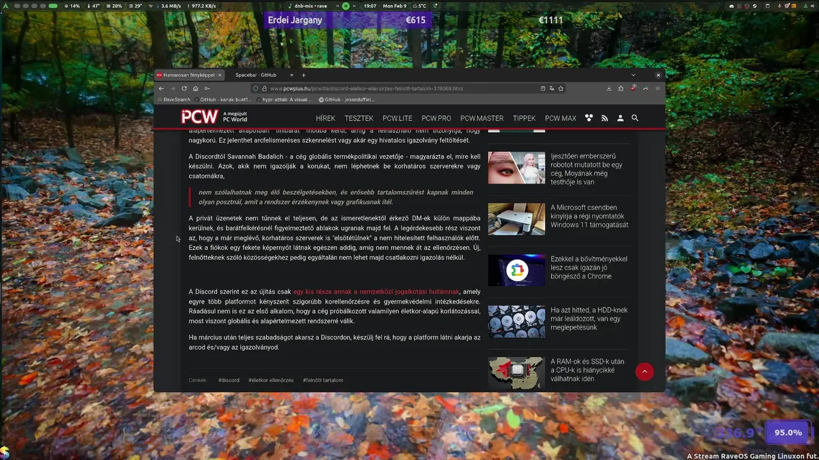The width and height of the screenshot is (819, 460).
Task: Open the PCW.MASTER menu item
Action: click(x=482, y=118)
